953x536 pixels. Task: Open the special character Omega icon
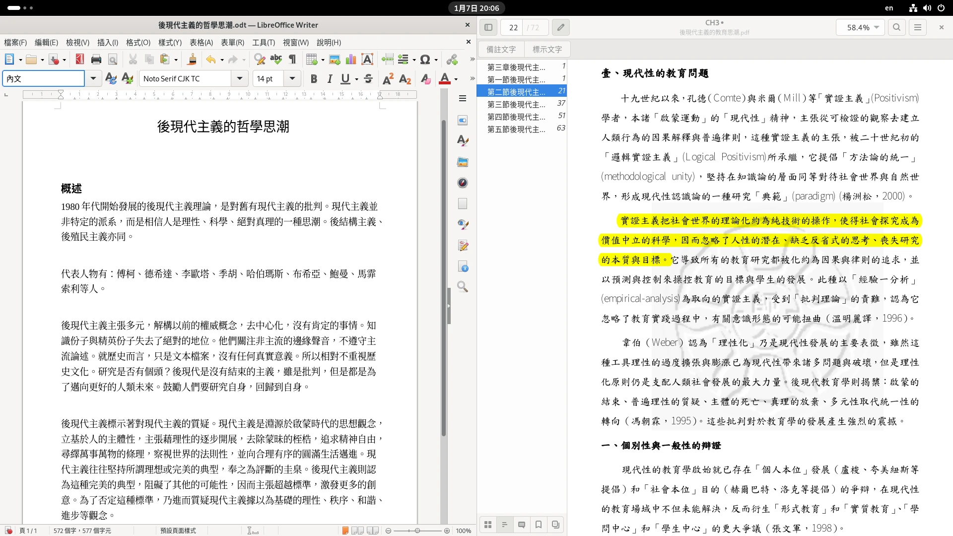pos(425,60)
